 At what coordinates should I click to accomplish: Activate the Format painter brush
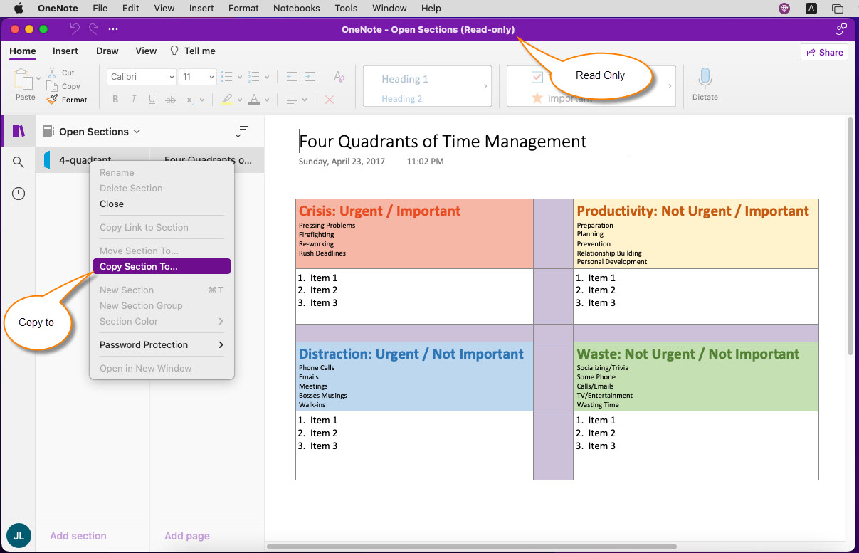pos(53,100)
